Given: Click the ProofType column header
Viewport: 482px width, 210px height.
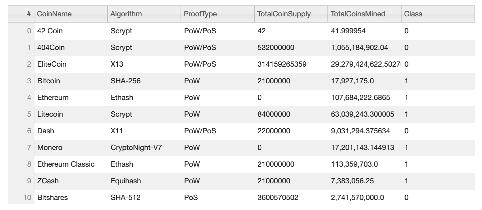Looking at the screenshot, I should tap(200, 14).
